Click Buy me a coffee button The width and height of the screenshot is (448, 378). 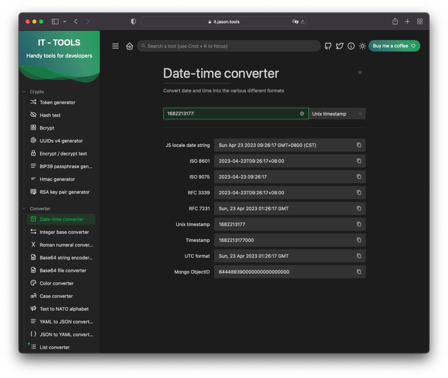[394, 46]
